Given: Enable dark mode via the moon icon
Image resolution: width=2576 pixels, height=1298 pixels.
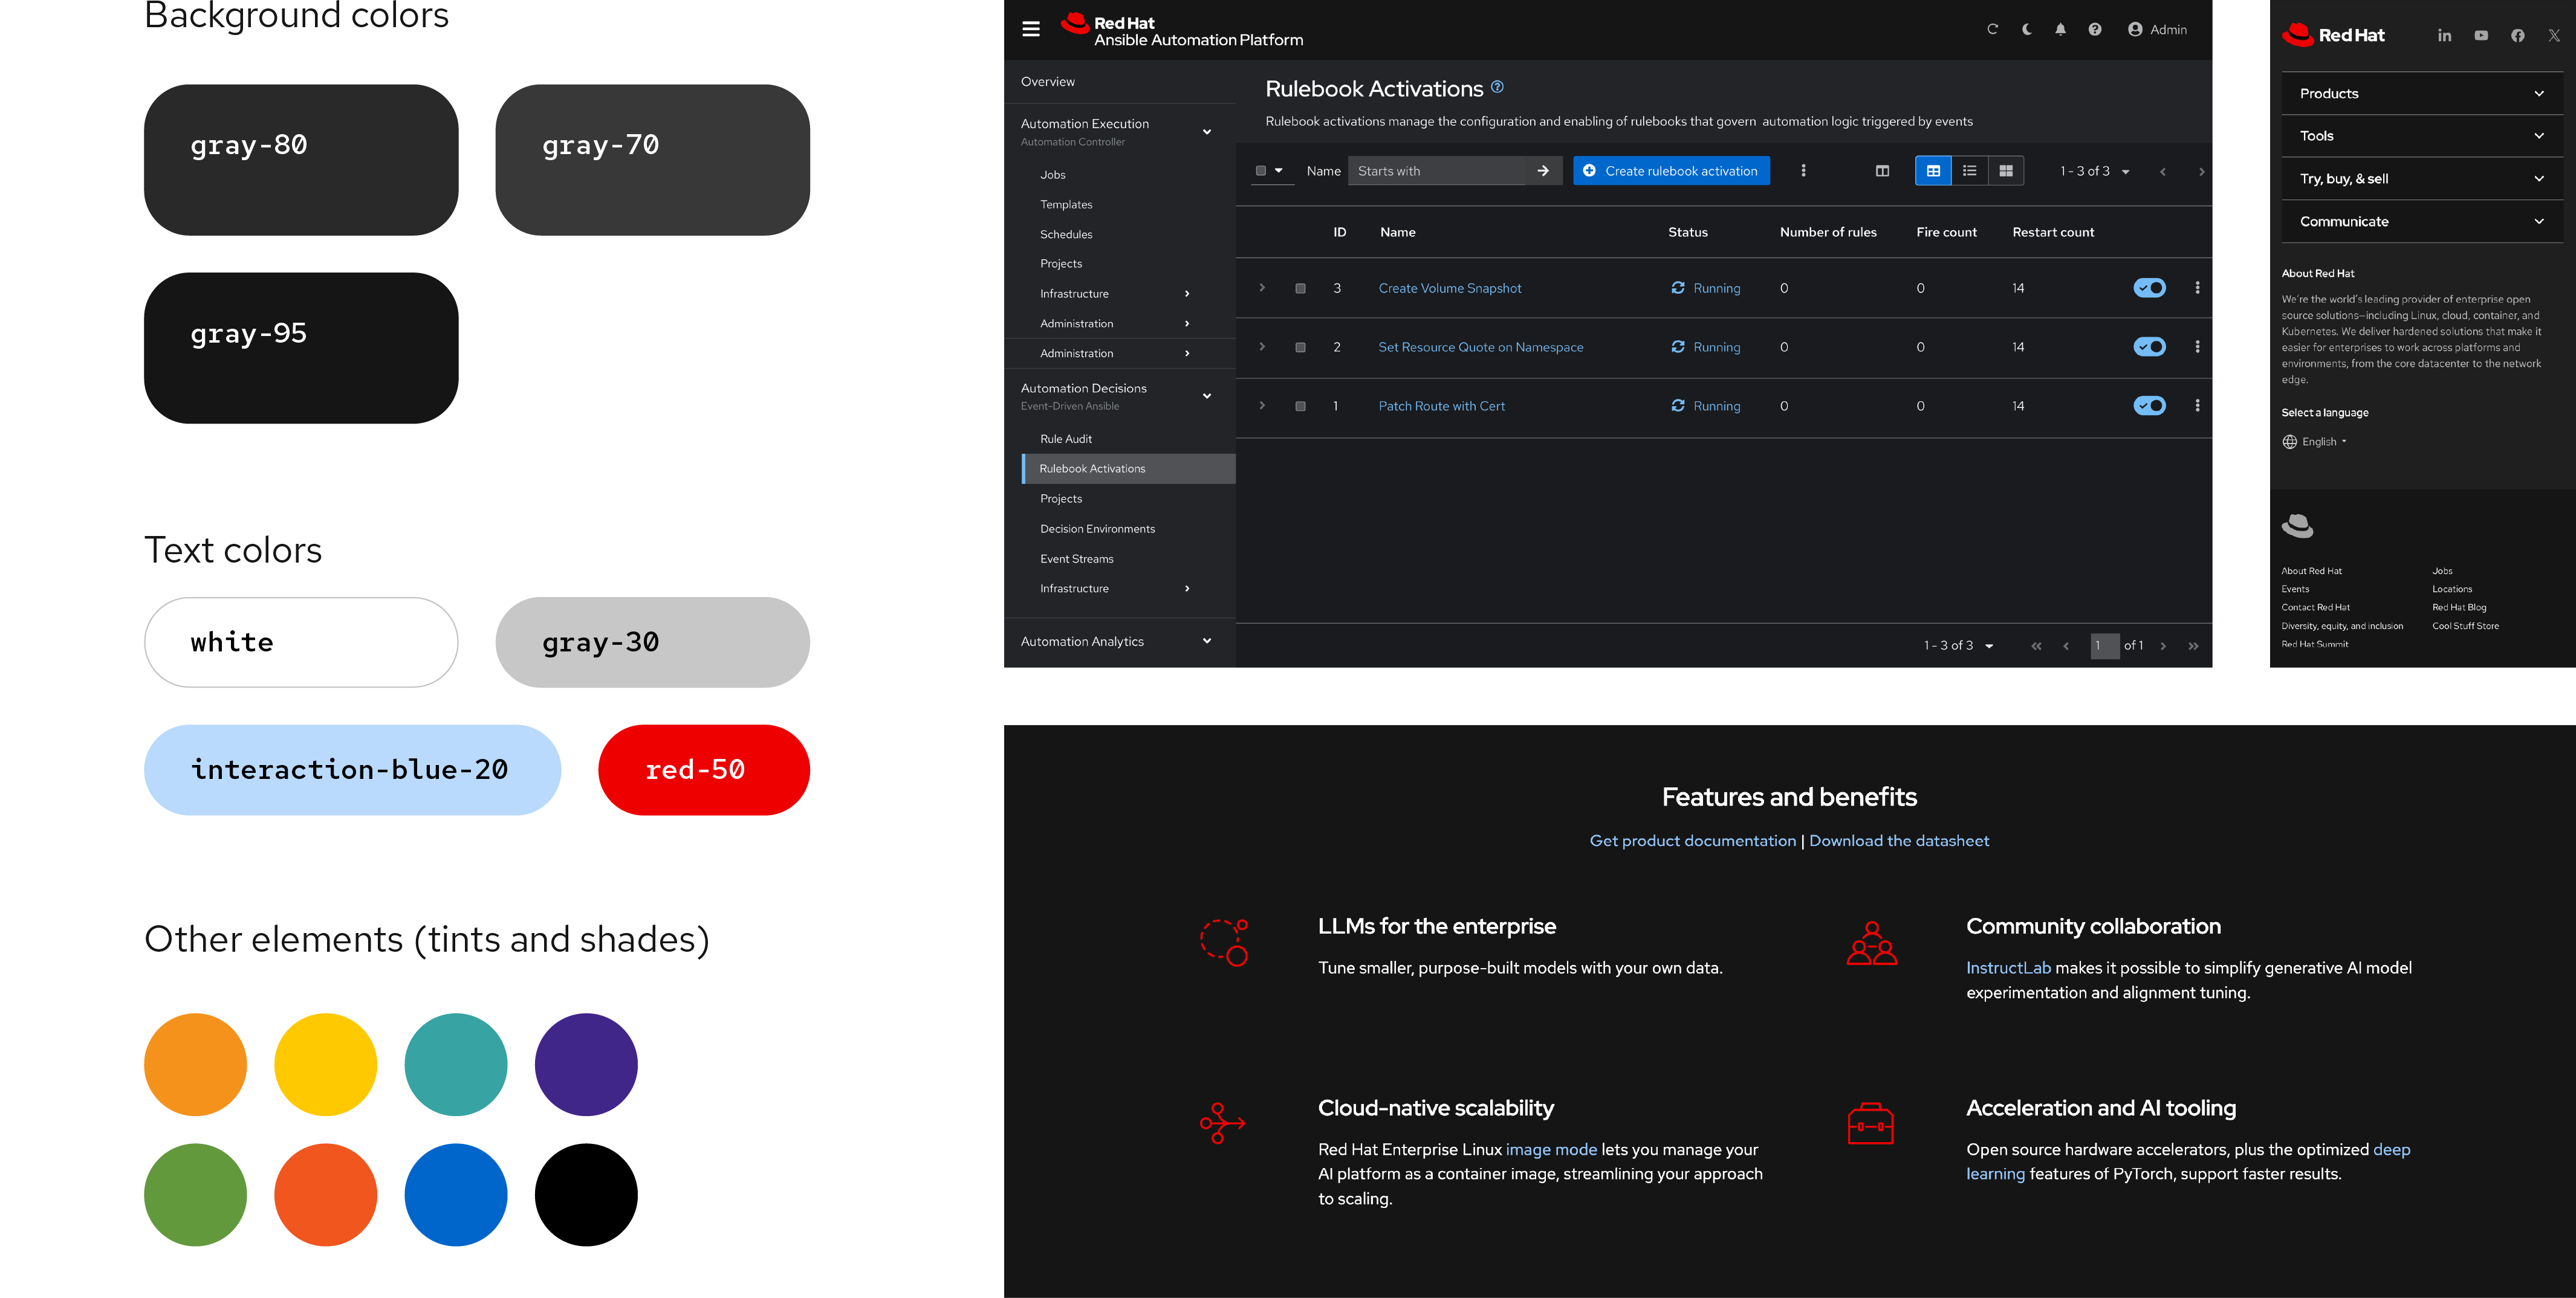Looking at the screenshot, I should coord(2026,29).
